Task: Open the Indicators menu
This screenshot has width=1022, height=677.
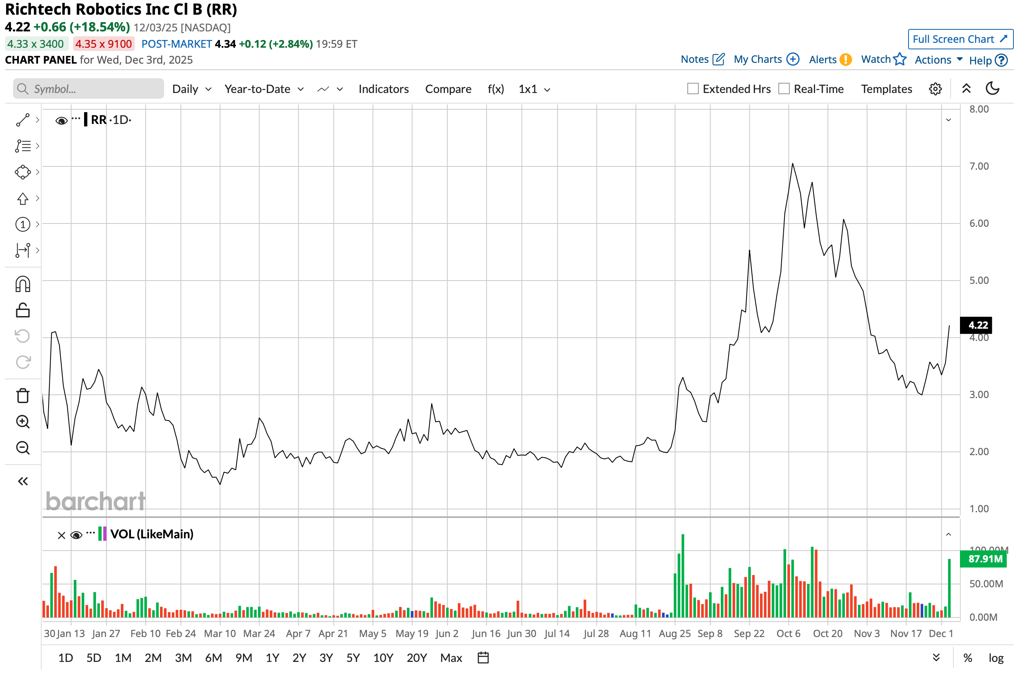Action: (x=384, y=89)
